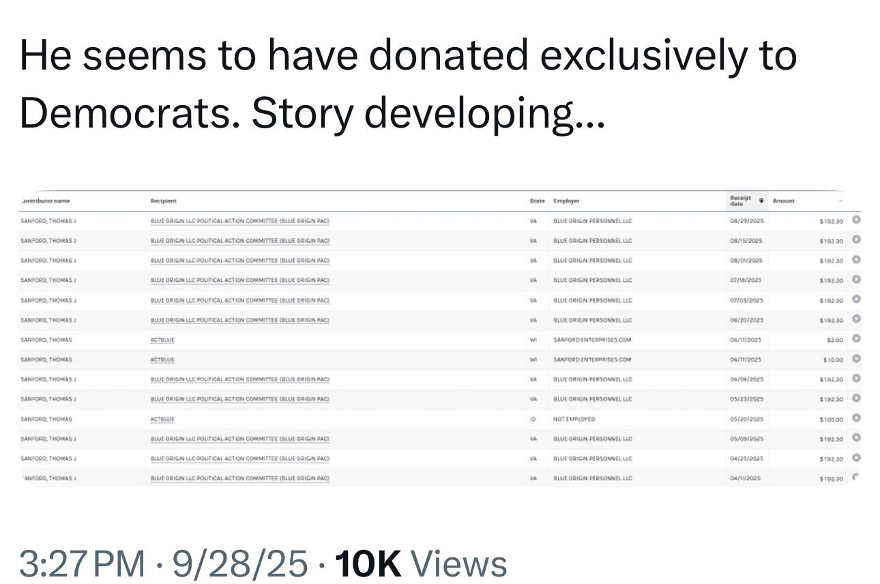Screen dimensions: 880x584
Task: Select the Employer column header
Action: [x=566, y=201]
